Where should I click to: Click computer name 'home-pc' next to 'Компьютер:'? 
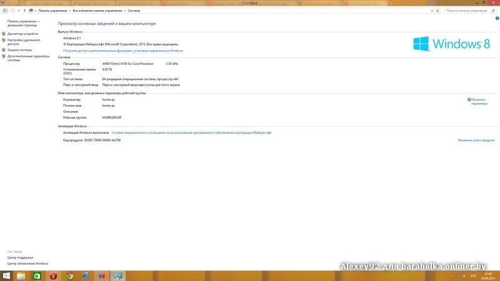coord(109,100)
